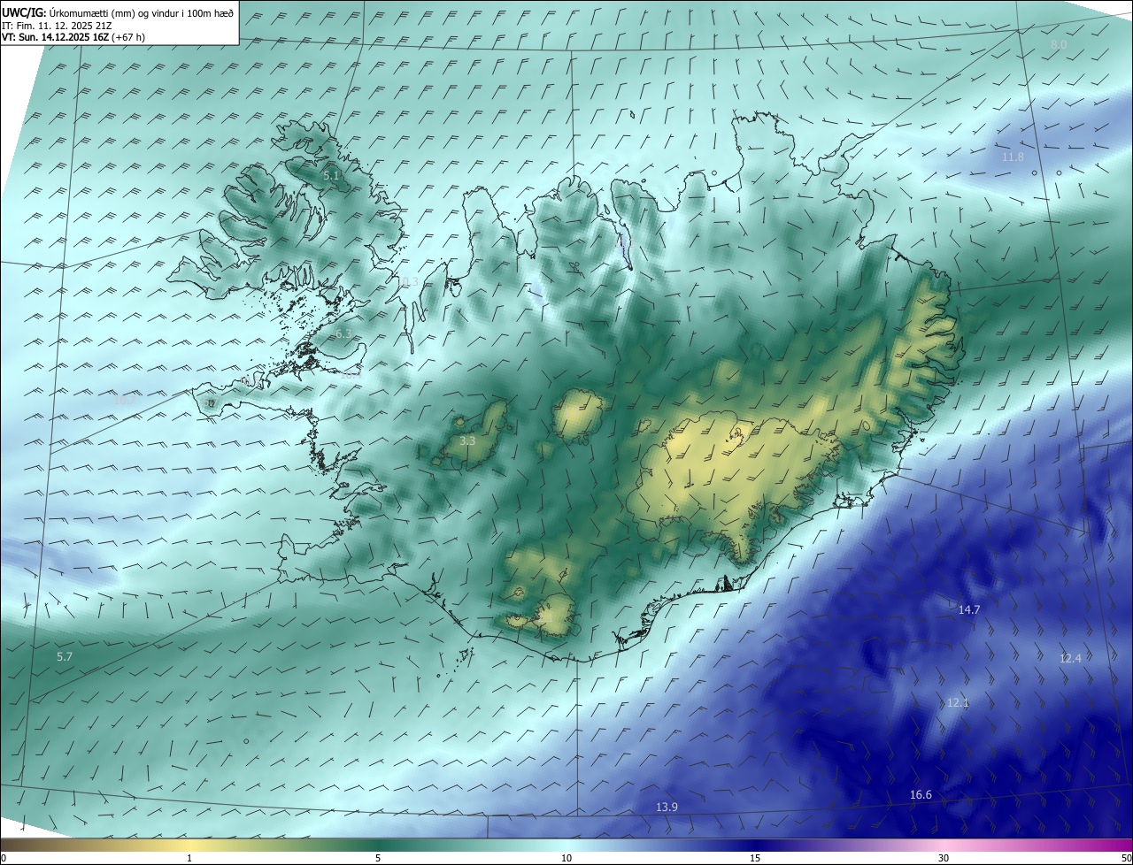Click the 11.8 value label on map
Viewport: 1133px width, 865px height.
[x=1013, y=157]
